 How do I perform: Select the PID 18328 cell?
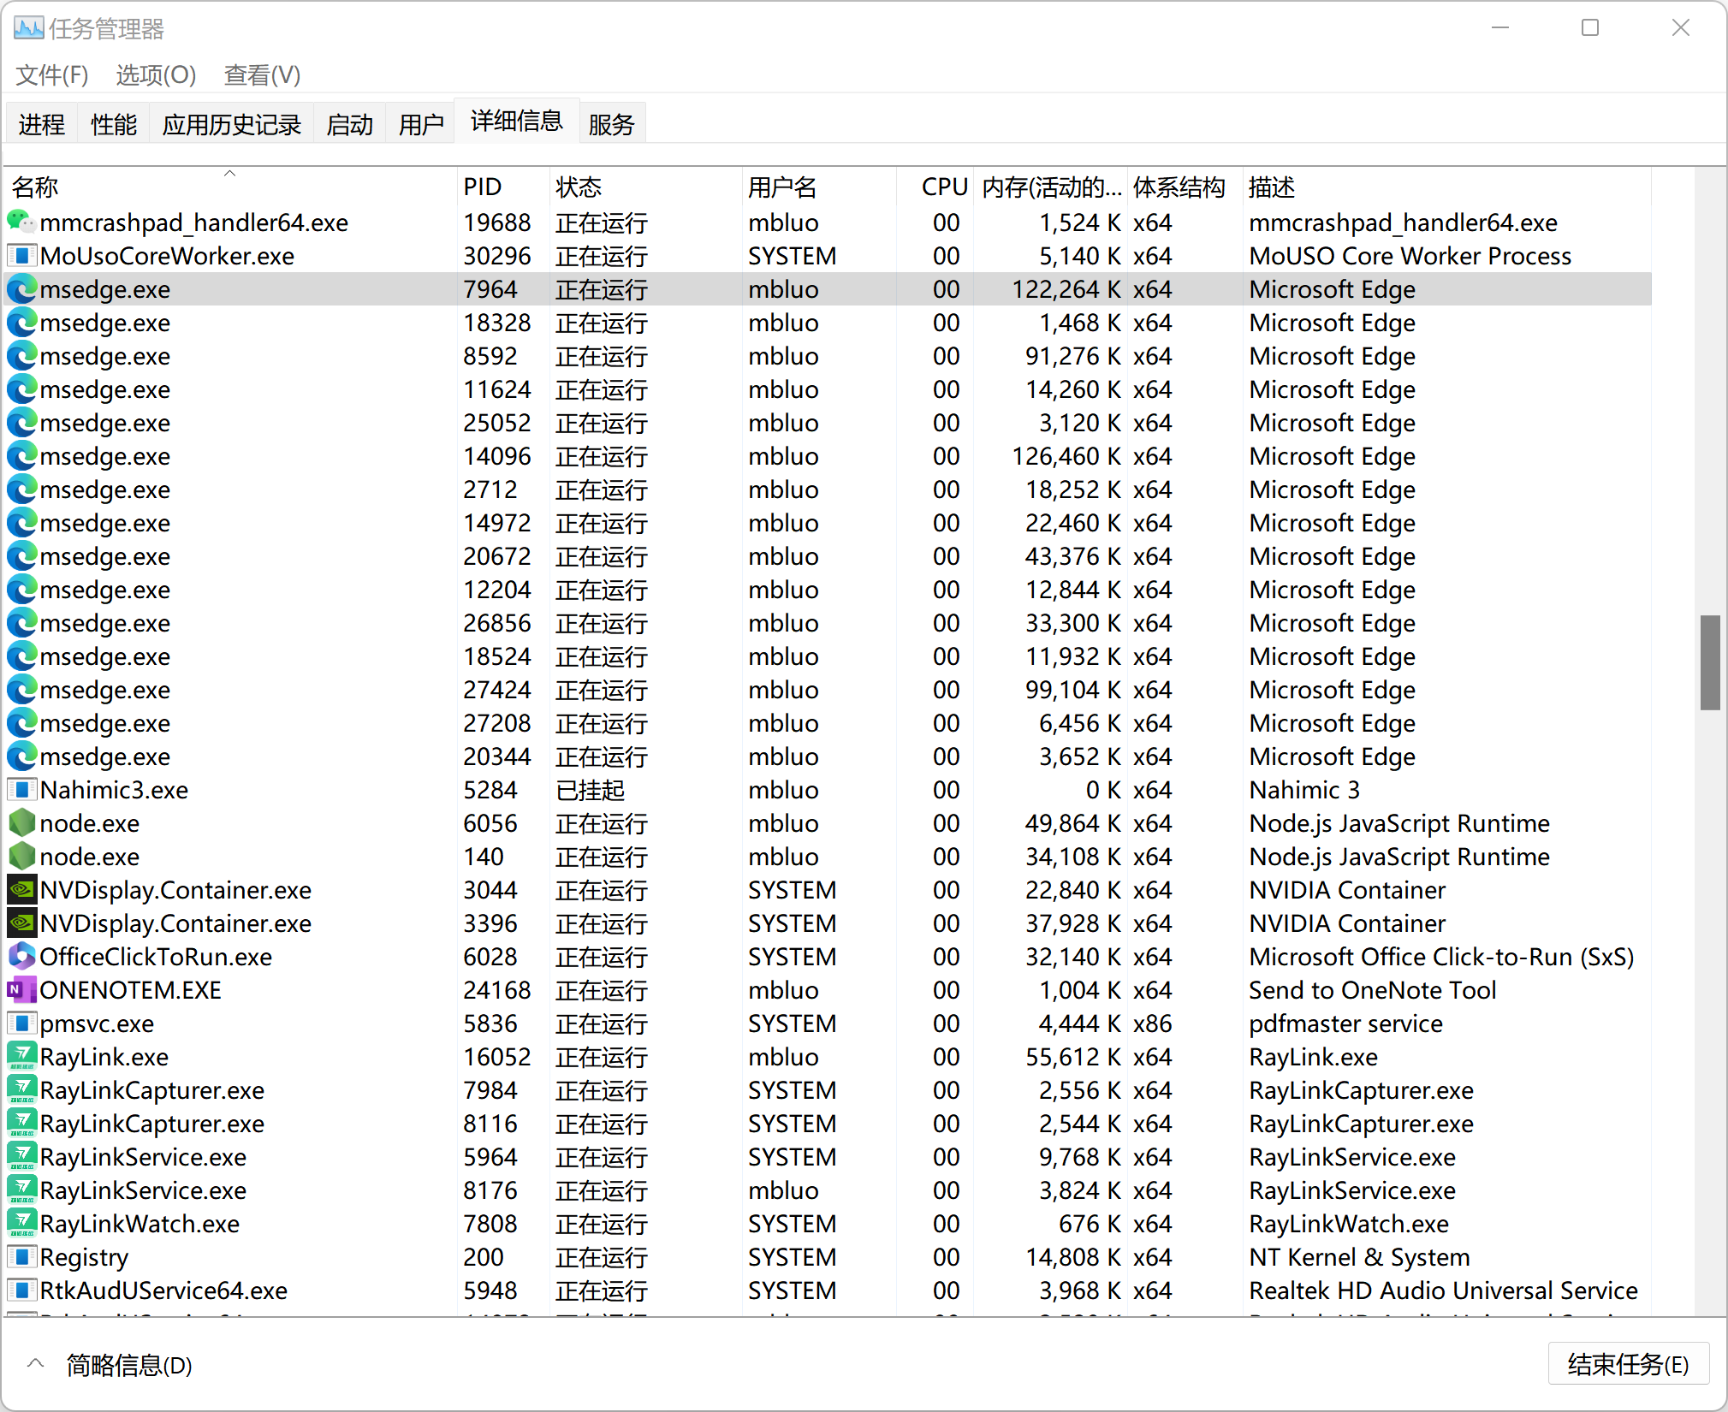click(497, 323)
